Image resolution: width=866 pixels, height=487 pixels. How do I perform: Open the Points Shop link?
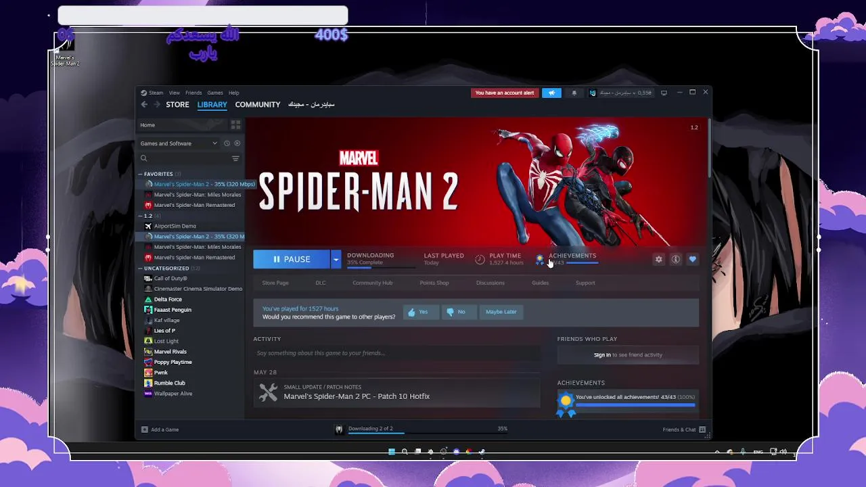pos(434,283)
